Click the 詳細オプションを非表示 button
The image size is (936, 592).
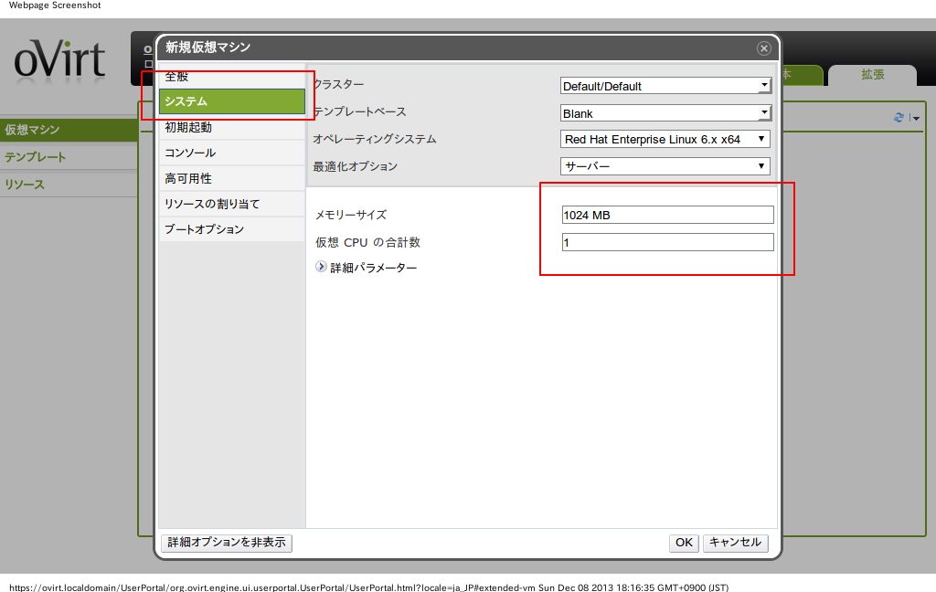226,543
